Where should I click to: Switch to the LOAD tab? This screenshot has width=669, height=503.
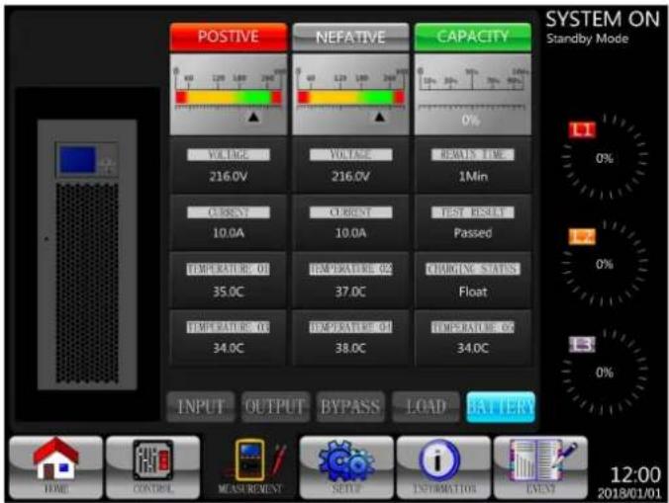pos(426,407)
